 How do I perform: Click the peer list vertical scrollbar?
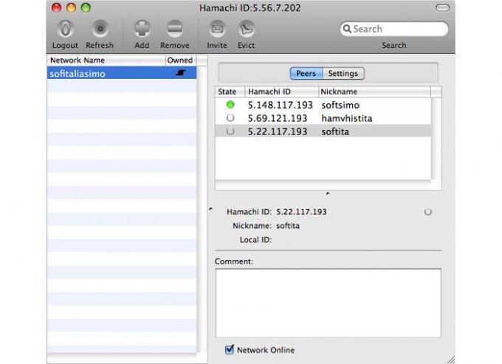coord(436,138)
